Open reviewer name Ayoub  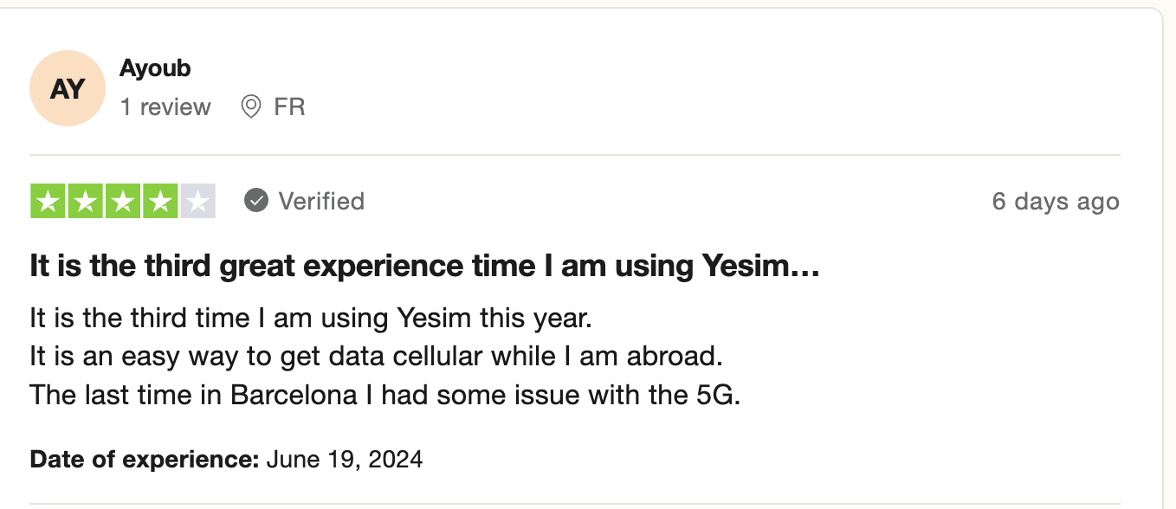[155, 68]
